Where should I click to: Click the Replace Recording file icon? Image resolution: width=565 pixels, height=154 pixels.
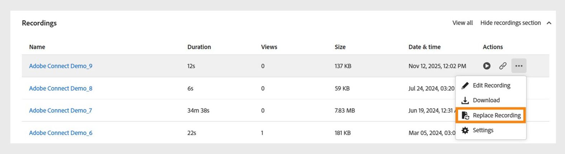tap(465, 115)
